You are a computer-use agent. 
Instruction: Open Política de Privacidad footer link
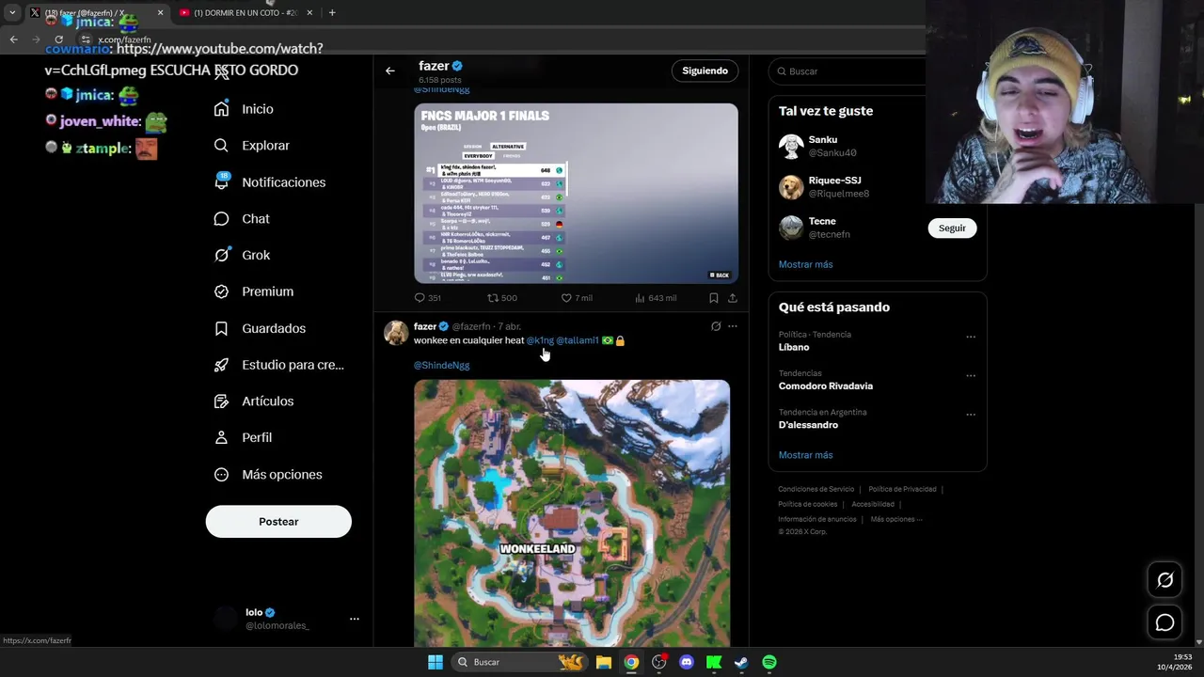tap(902, 489)
